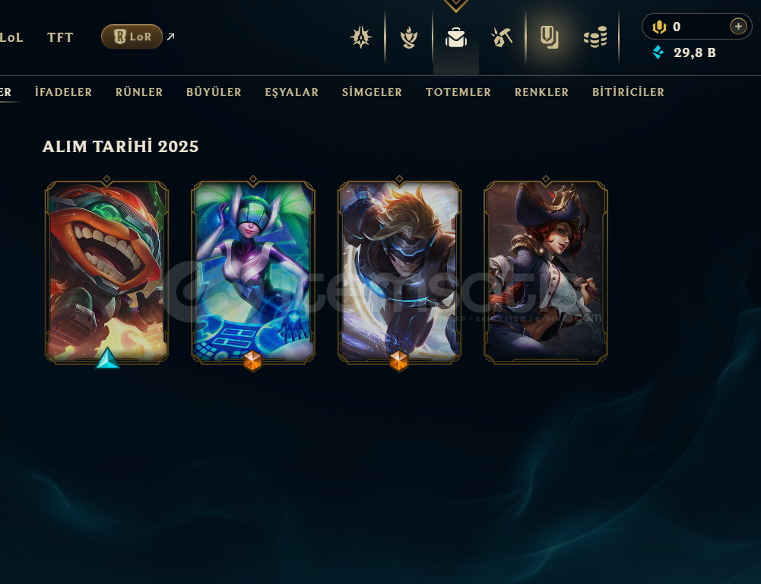The height and width of the screenshot is (584, 761).
Task: Select the orange Ziggs skin card
Action: (106, 272)
